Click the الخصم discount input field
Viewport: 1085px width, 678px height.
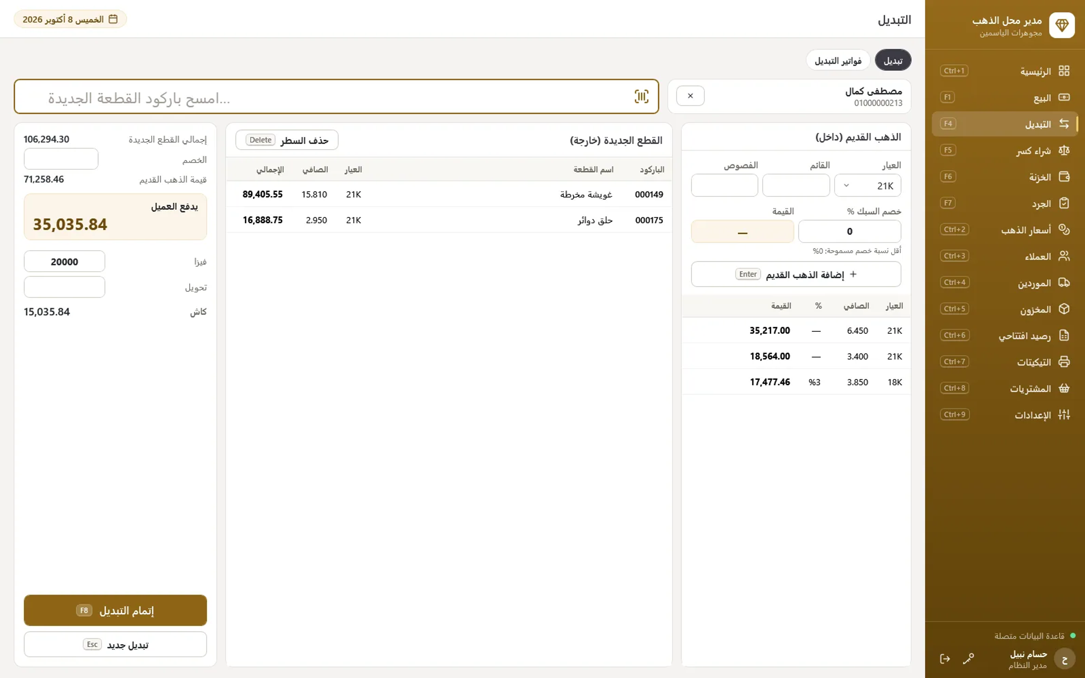click(61, 159)
